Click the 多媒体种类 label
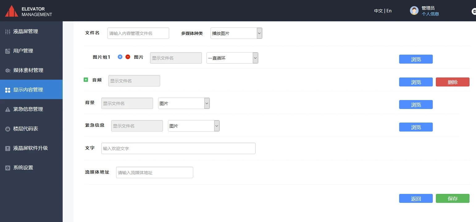The width and height of the screenshot is (476, 222). click(x=192, y=33)
